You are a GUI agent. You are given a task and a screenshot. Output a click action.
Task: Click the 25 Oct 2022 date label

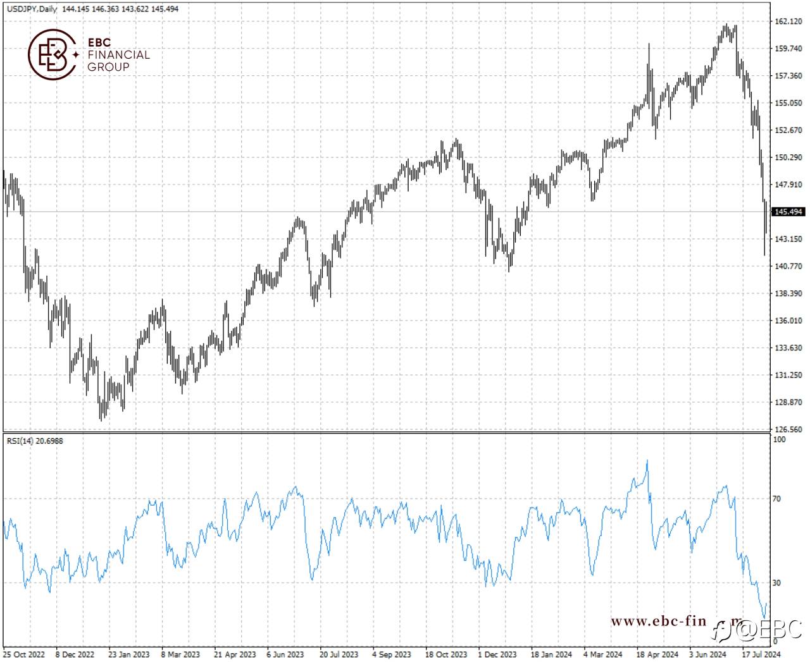click(24, 654)
